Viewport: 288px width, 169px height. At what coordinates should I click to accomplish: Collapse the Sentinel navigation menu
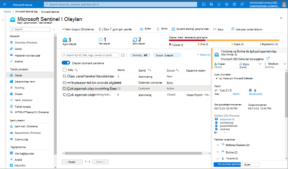(54, 29)
